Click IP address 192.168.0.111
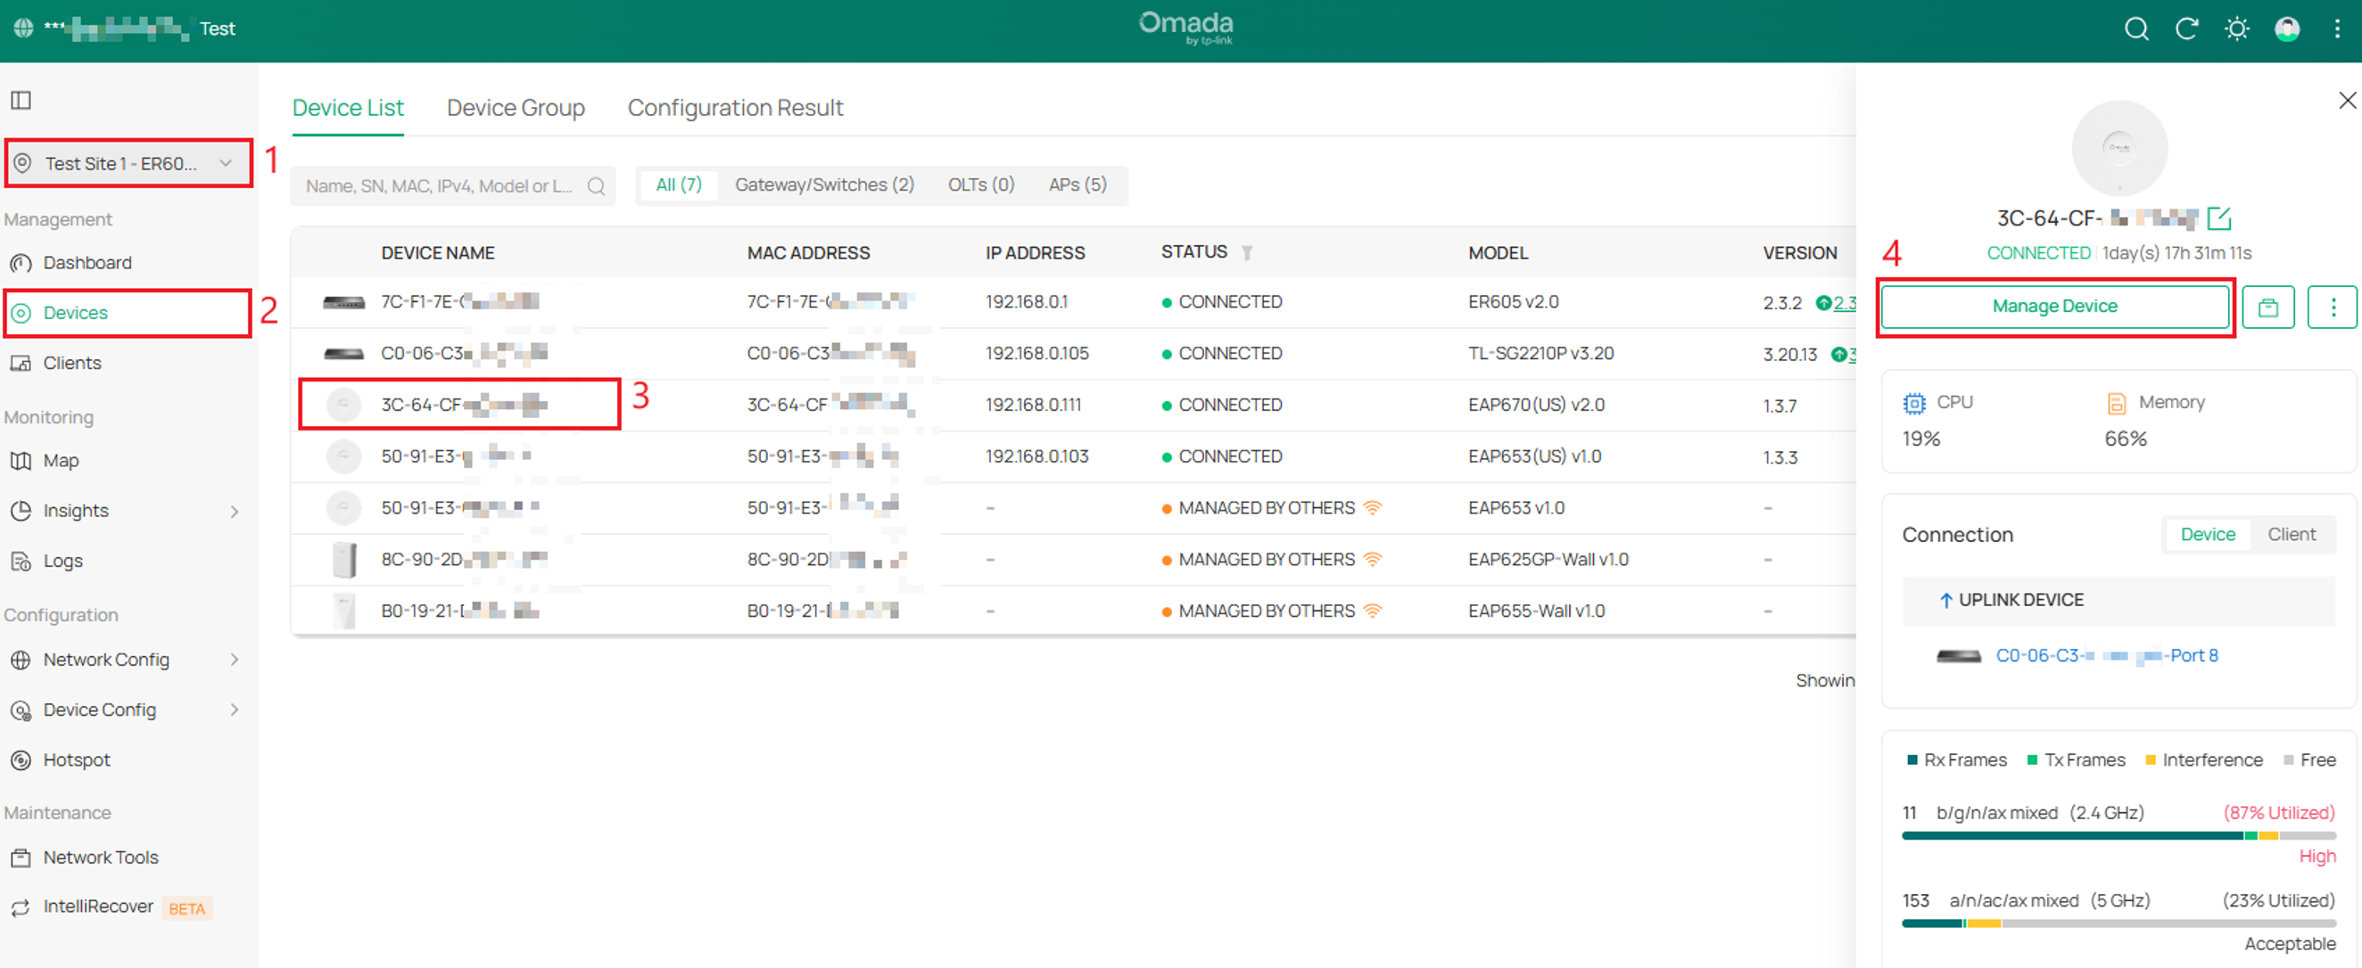This screenshot has width=2362, height=968. (x=1033, y=406)
